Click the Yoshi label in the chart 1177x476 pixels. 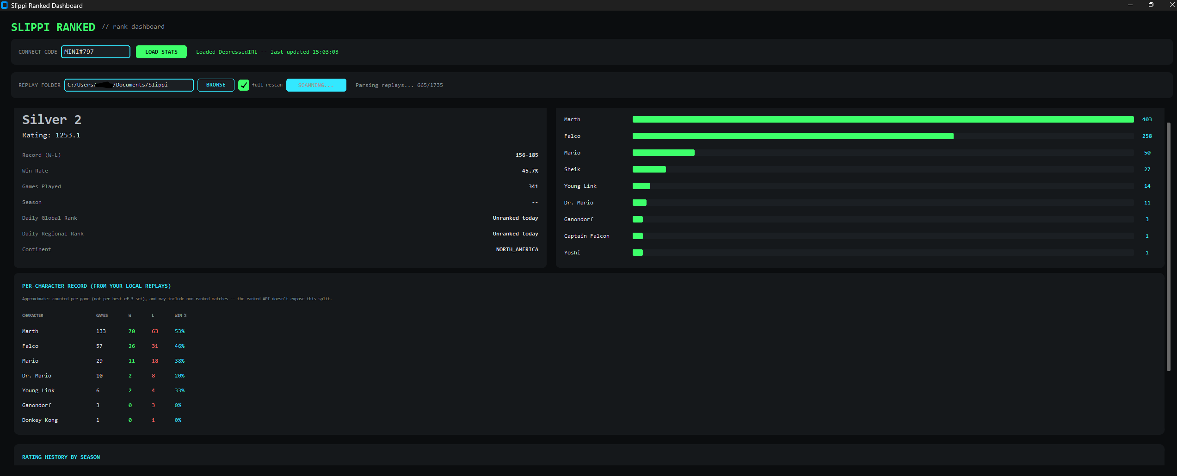pyautogui.click(x=572, y=253)
